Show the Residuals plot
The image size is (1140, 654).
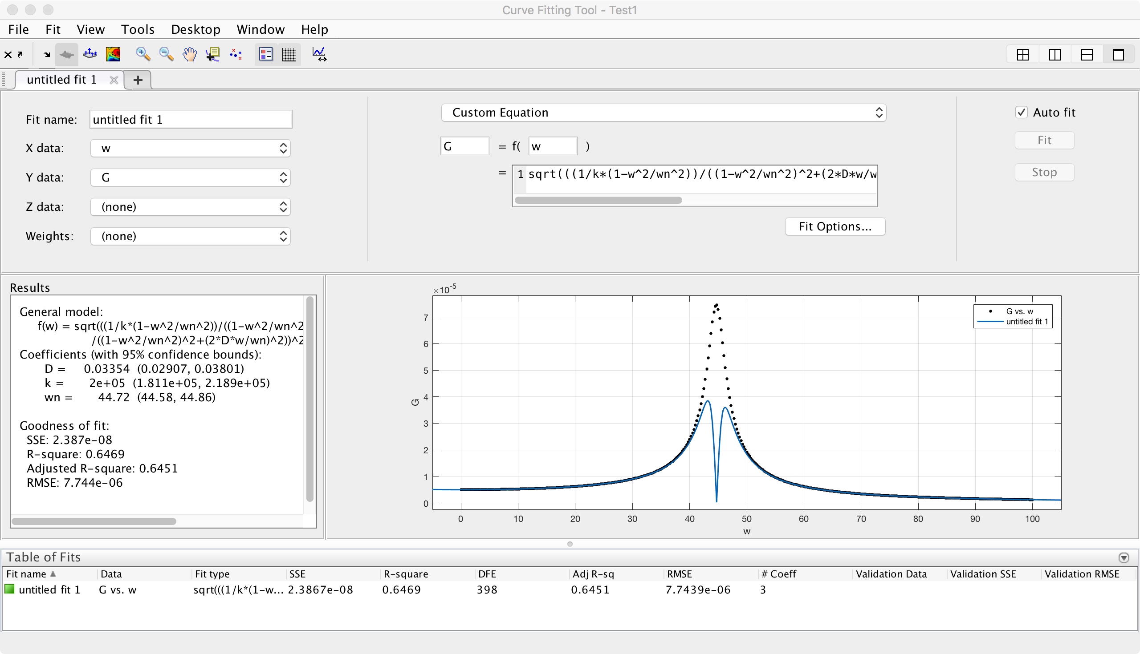(x=90, y=54)
